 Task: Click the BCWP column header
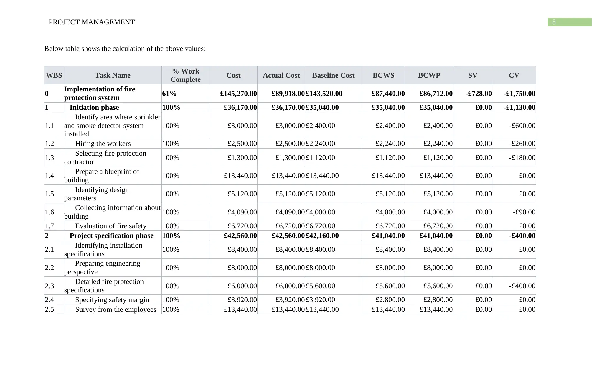pyautogui.click(x=429, y=75)
